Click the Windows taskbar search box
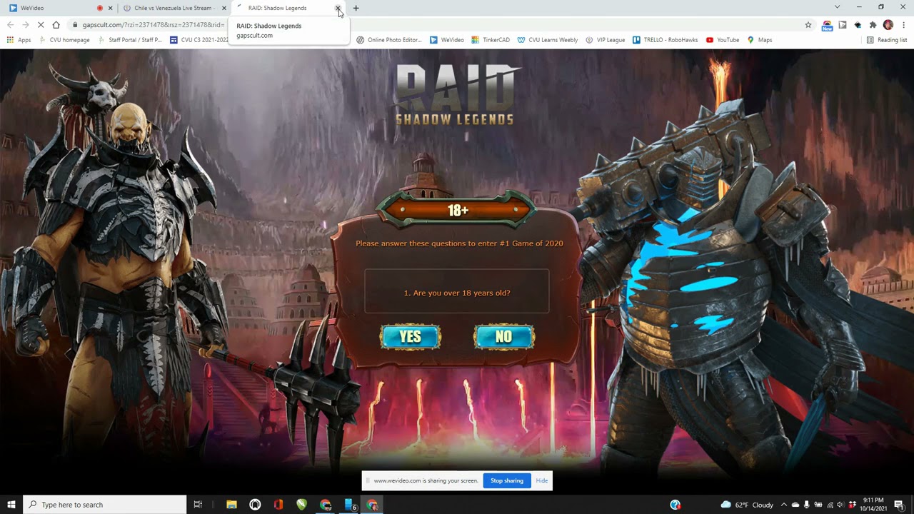The width and height of the screenshot is (914, 514). coord(105,505)
